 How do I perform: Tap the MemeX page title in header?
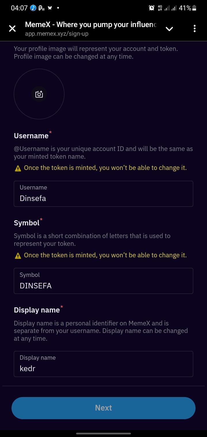pyautogui.click(x=91, y=24)
